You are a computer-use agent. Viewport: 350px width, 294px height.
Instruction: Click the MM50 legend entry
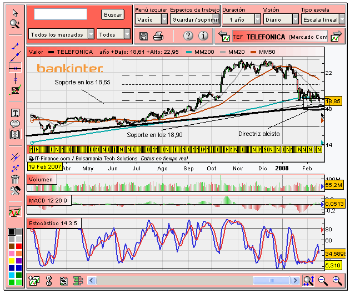(x=263, y=52)
